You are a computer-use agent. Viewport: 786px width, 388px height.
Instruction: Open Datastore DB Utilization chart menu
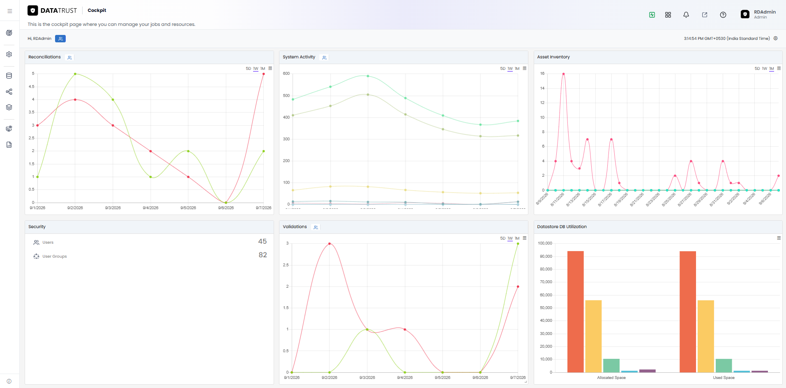(779, 238)
